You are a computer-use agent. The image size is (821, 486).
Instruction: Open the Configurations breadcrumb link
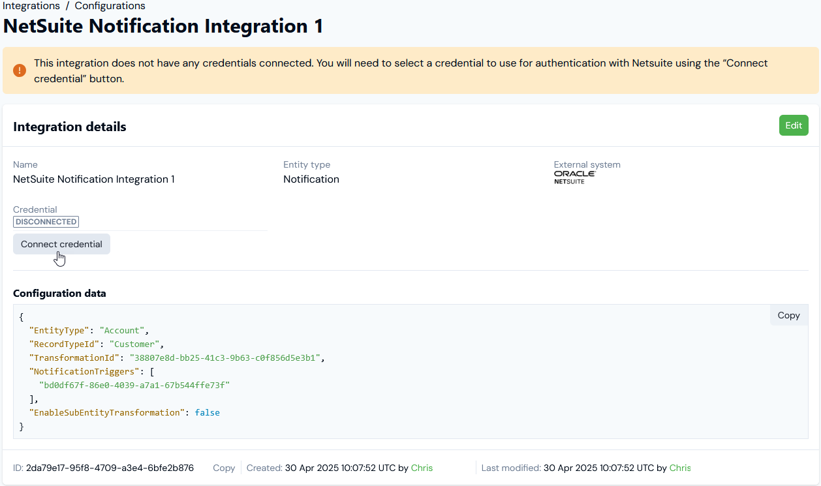click(110, 6)
